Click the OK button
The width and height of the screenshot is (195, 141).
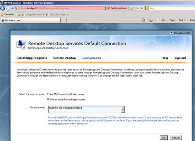pos(164,138)
